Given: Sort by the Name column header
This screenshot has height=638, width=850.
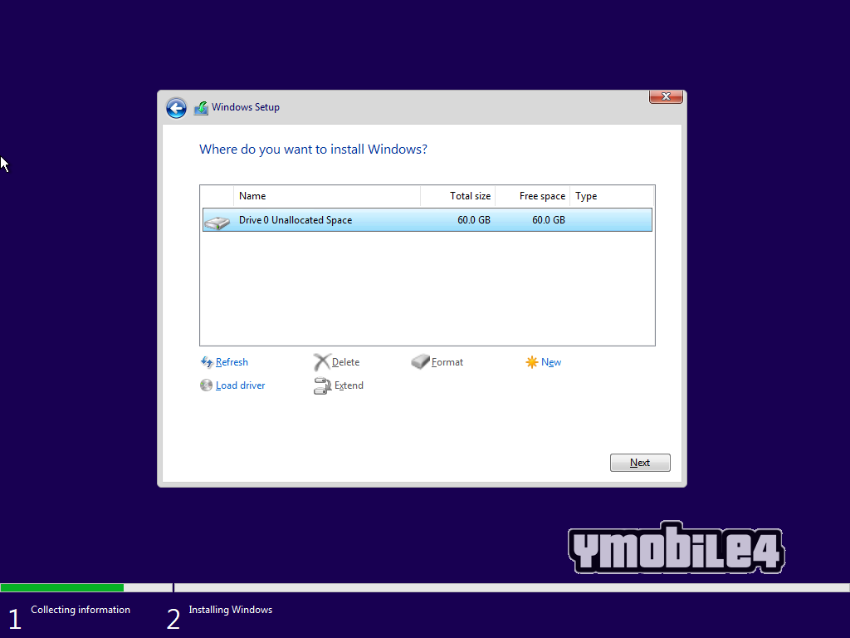Looking at the screenshot, I should (327, 196).
